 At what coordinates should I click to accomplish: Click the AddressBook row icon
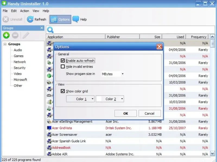(49, 147)
